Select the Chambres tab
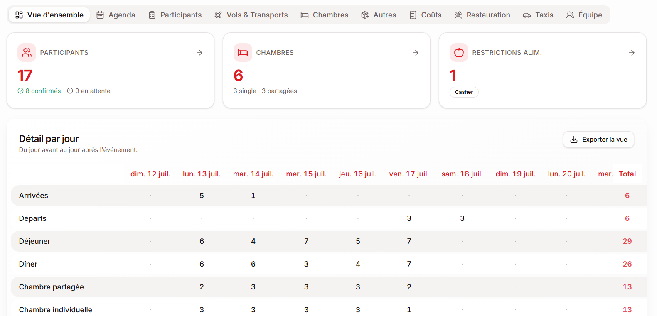The height and width of the screenshot is (316, 657). pos(325,15)
